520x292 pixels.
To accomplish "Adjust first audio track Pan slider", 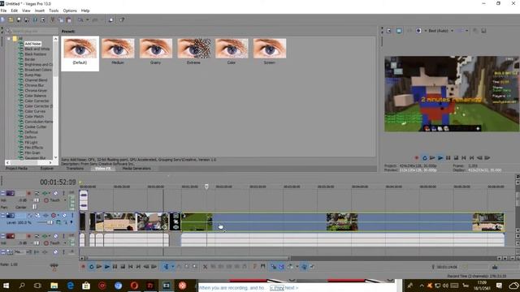I will point(34,207).
